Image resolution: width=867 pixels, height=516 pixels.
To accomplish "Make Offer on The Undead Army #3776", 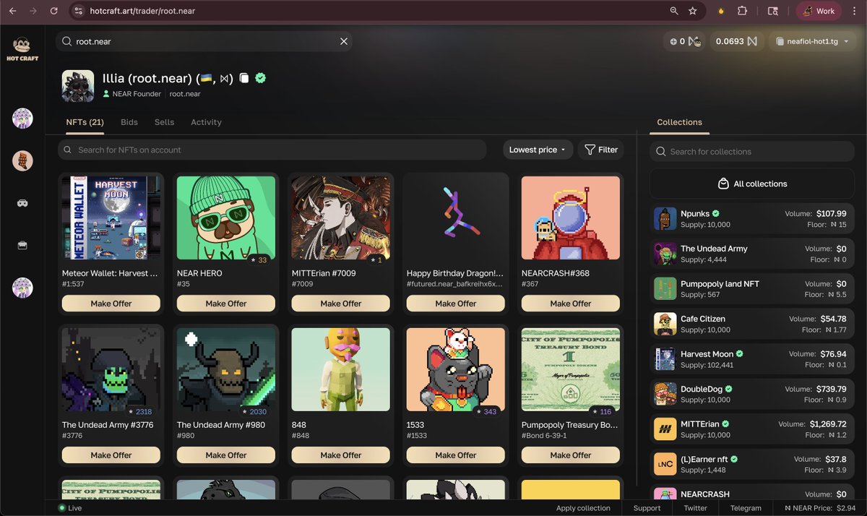I will click(x=111, y=455).
